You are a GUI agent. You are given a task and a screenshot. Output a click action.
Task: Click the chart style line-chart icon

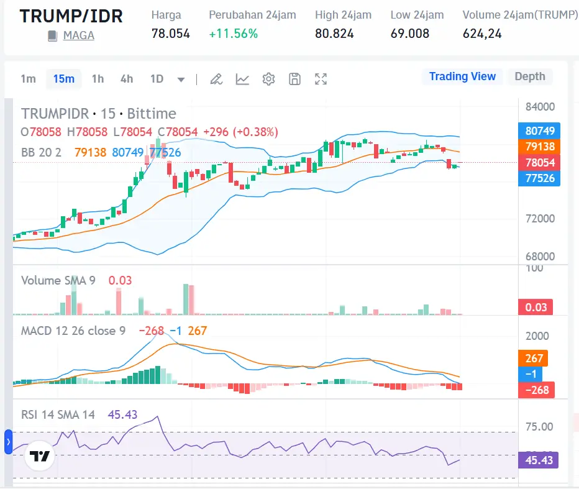242,79
